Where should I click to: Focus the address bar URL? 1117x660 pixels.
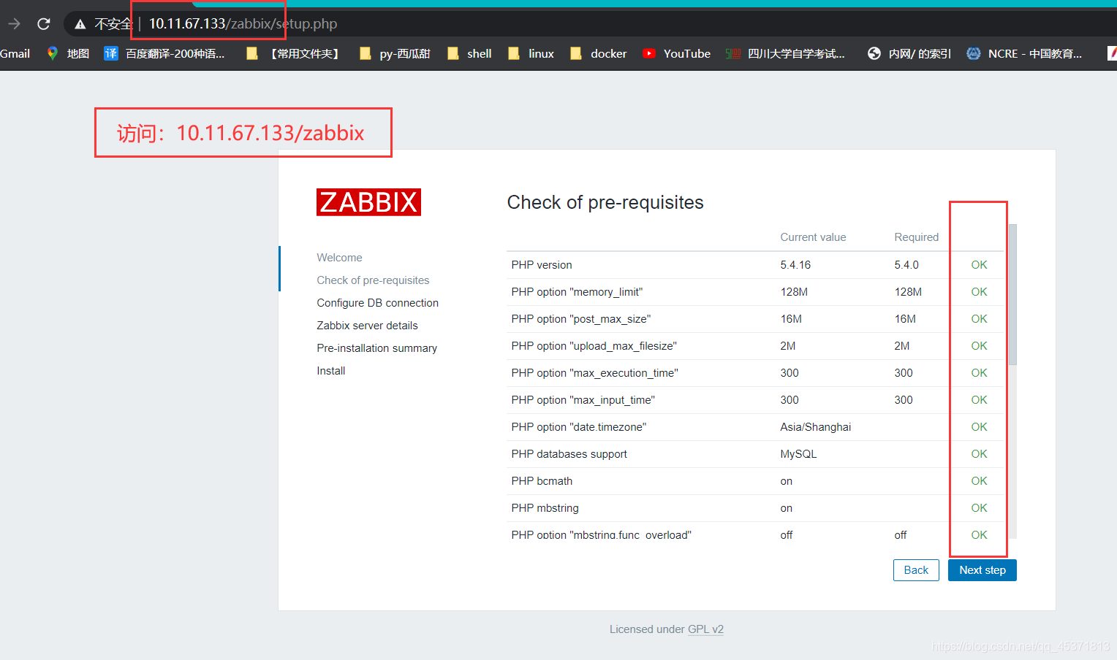[x=243, y=24]
